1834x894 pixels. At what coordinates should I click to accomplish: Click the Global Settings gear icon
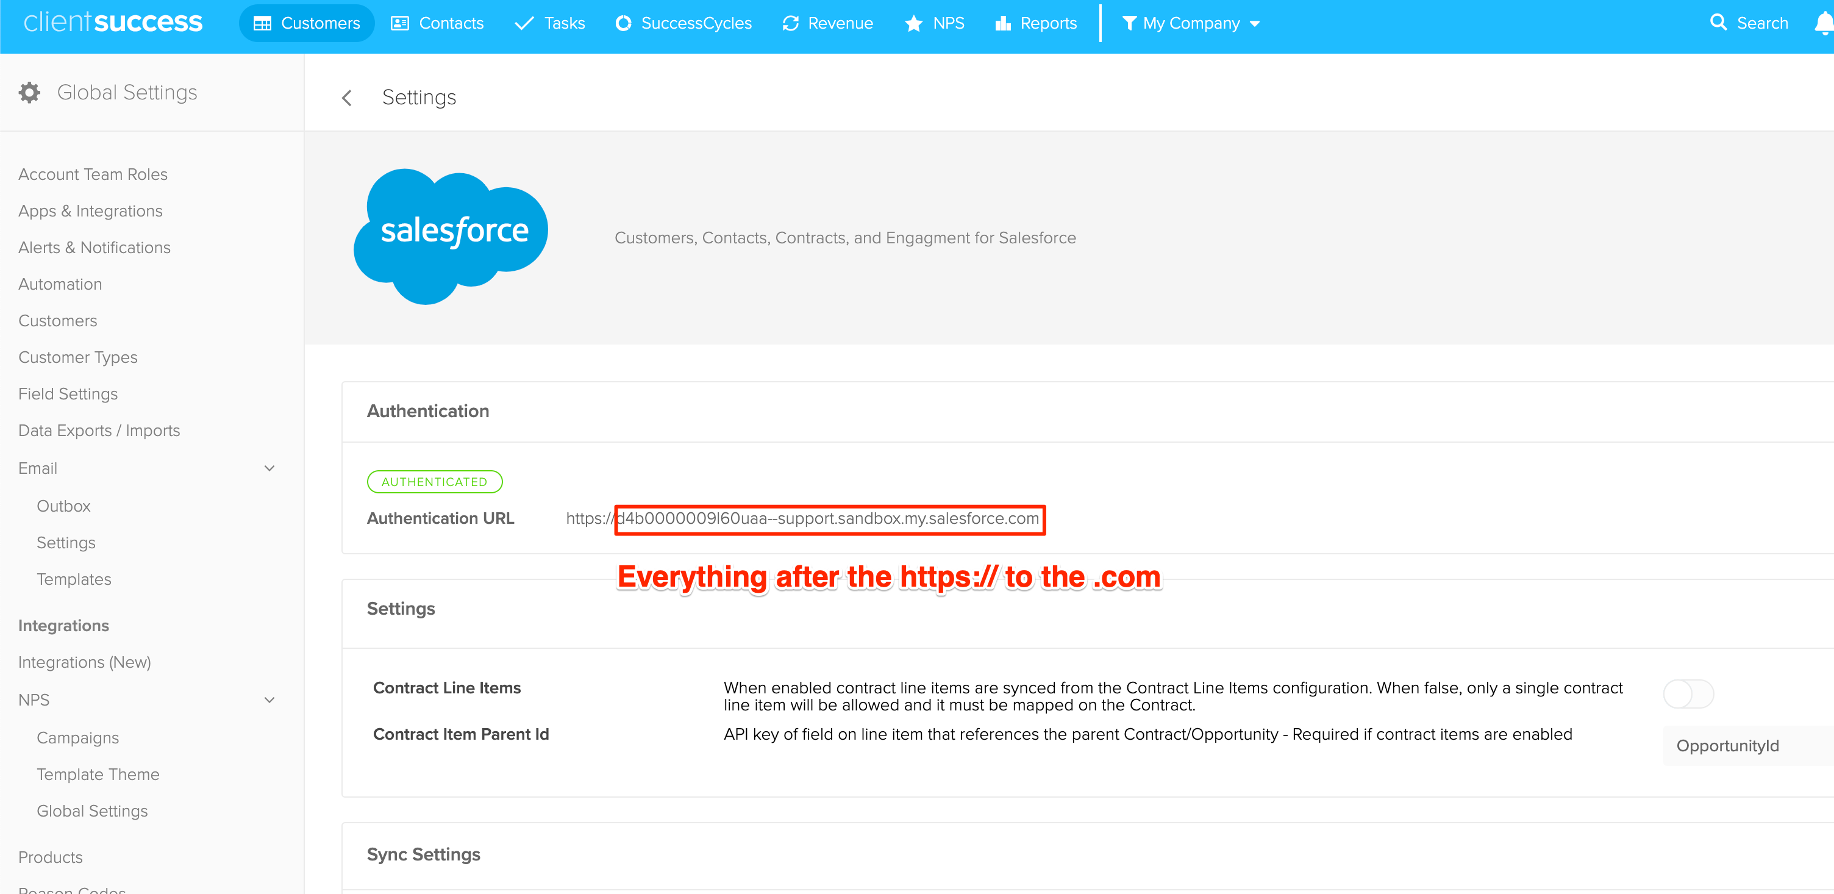29,93
